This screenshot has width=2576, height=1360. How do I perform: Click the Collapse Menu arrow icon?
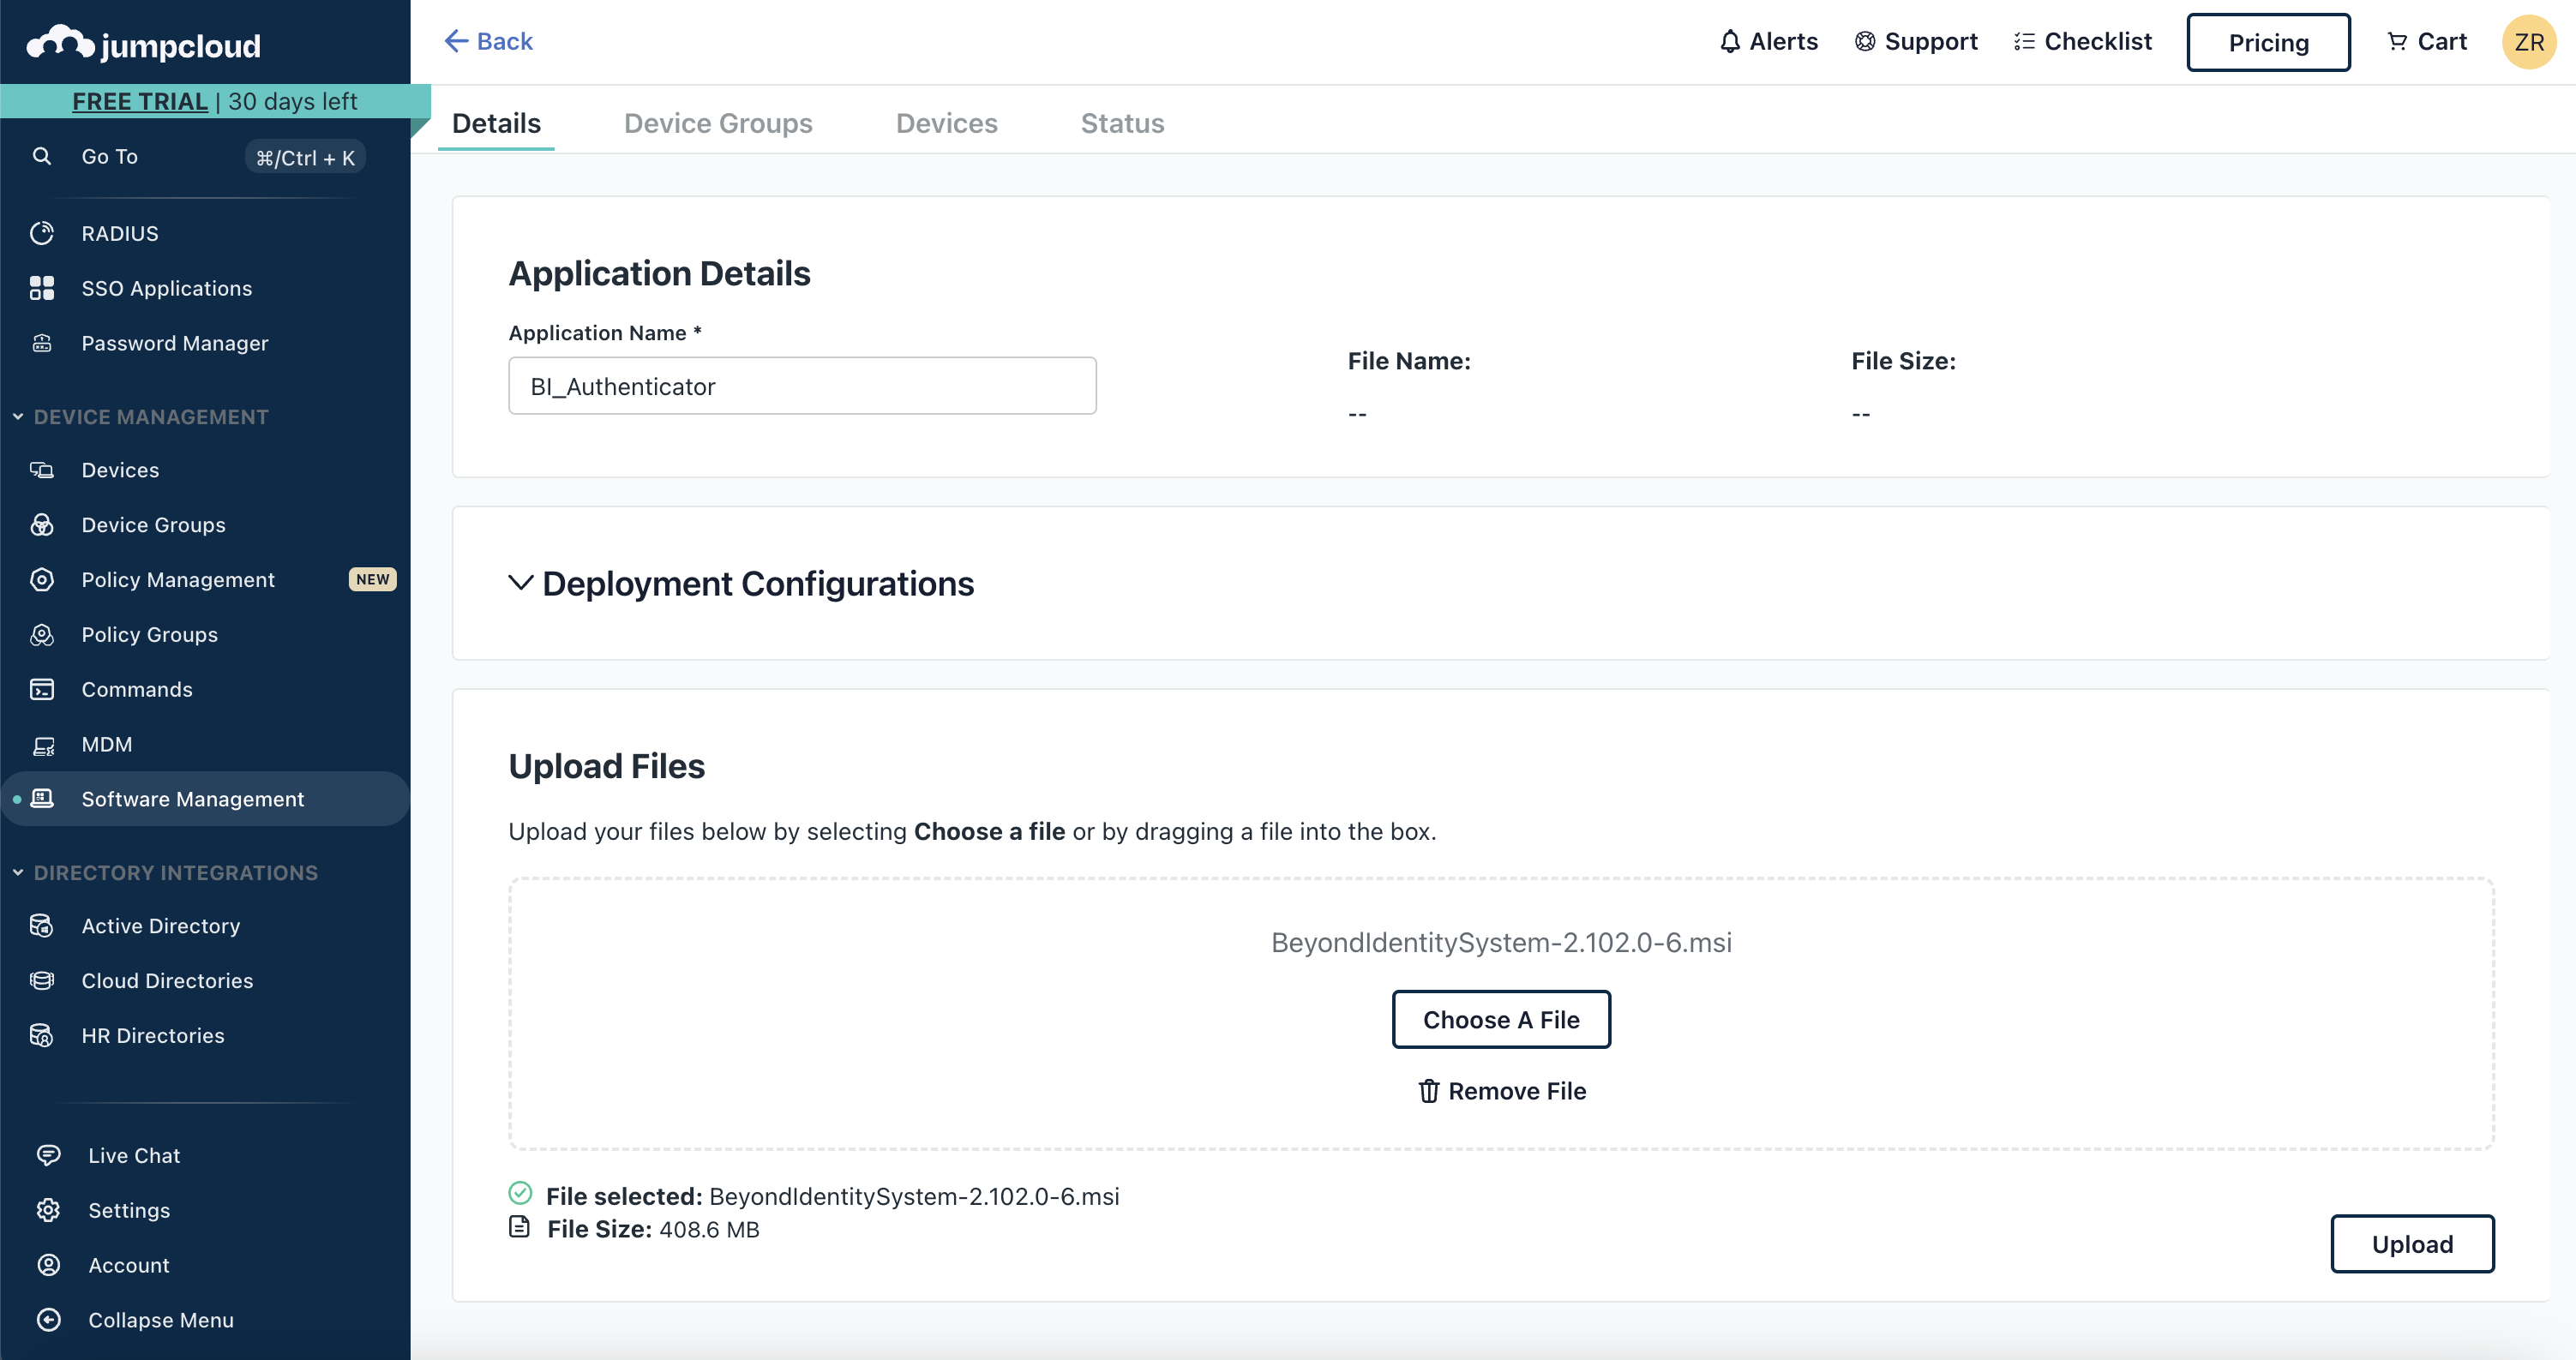pyautogui.click(x=48, y=1320)
